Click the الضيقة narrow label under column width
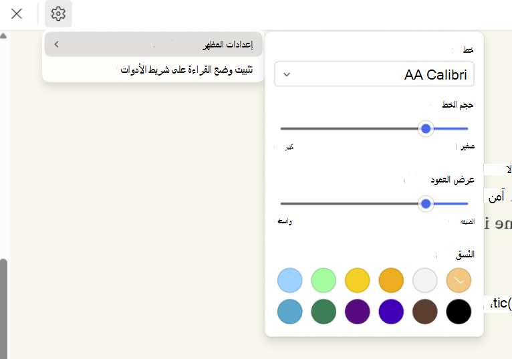 [x=468, y=222]
